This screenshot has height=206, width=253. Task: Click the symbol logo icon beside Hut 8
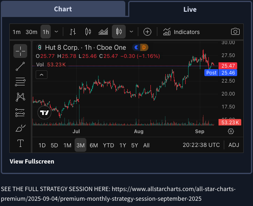click(40, 47)
